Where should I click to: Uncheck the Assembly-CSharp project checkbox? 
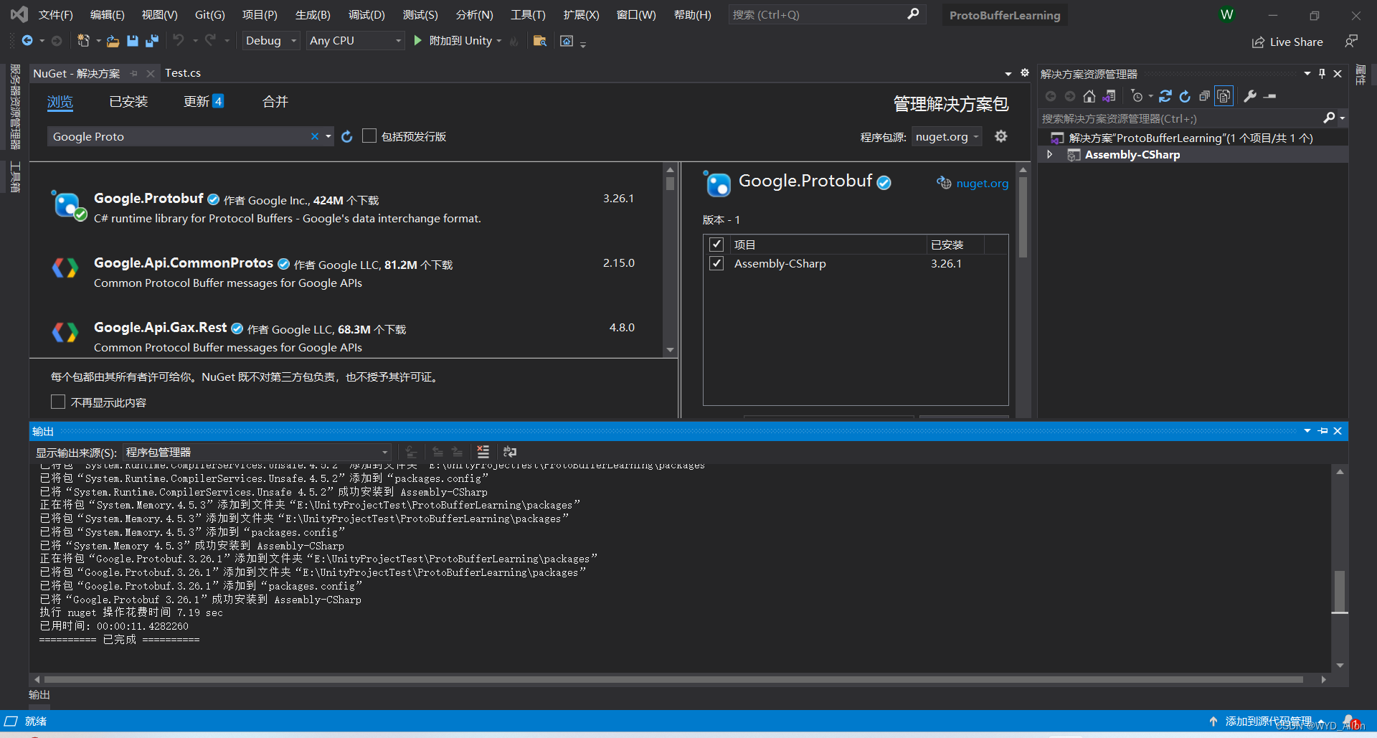(716, 263)
